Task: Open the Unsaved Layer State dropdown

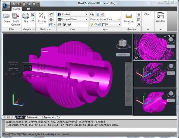Action: pos(105,19)
